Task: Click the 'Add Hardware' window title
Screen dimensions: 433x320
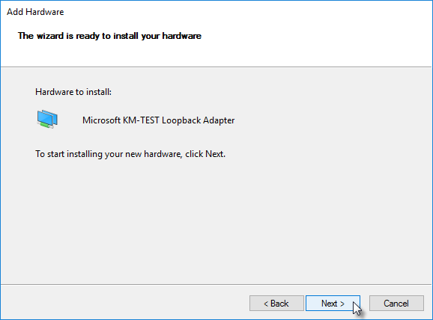Action: tap(35, 12)
